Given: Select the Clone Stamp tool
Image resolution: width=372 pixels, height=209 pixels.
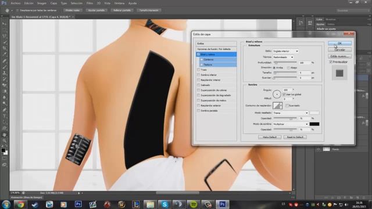Looking at the screenshot, I should point(4,73).
